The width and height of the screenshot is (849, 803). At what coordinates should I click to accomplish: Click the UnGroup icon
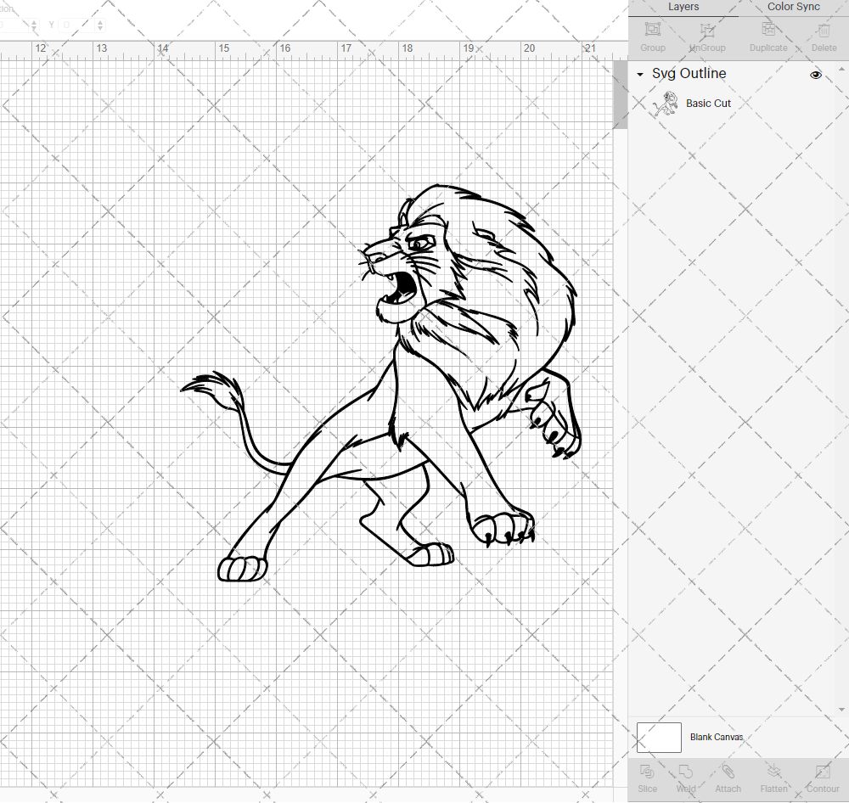707,31
